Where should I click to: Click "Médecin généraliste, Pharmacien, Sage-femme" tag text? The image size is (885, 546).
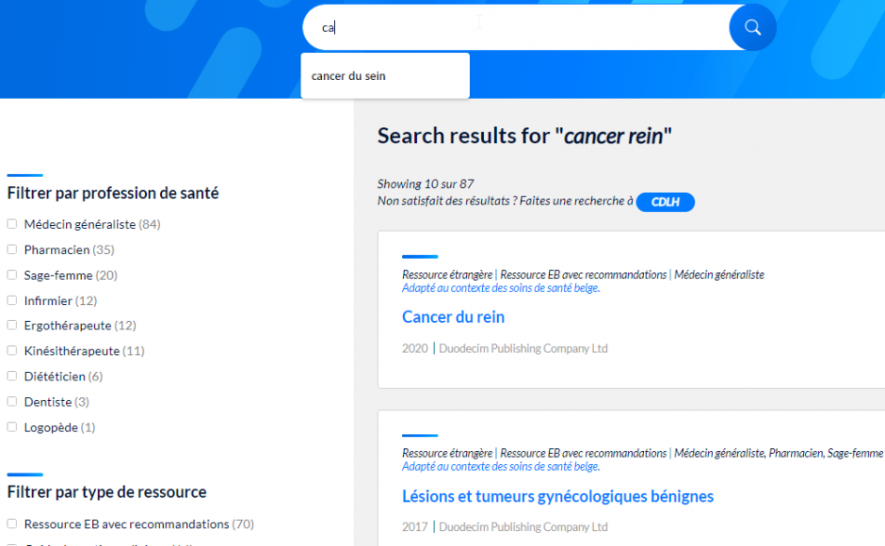(x=779, y=453)
